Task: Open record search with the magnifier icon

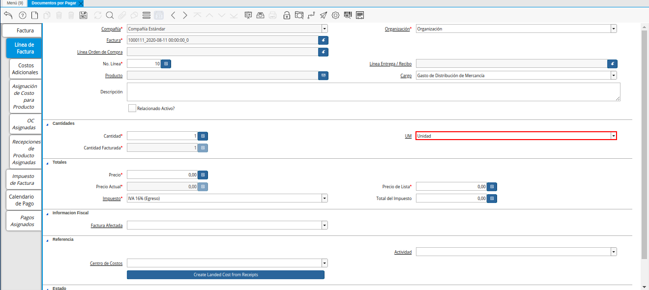Action: pyautogui.click(x=110, y=15)
